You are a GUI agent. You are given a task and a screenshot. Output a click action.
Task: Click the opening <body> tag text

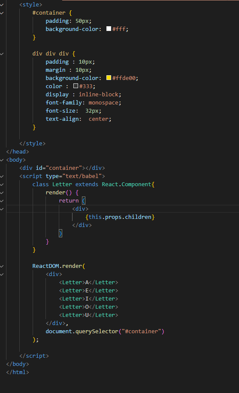[x=16, y=160]
